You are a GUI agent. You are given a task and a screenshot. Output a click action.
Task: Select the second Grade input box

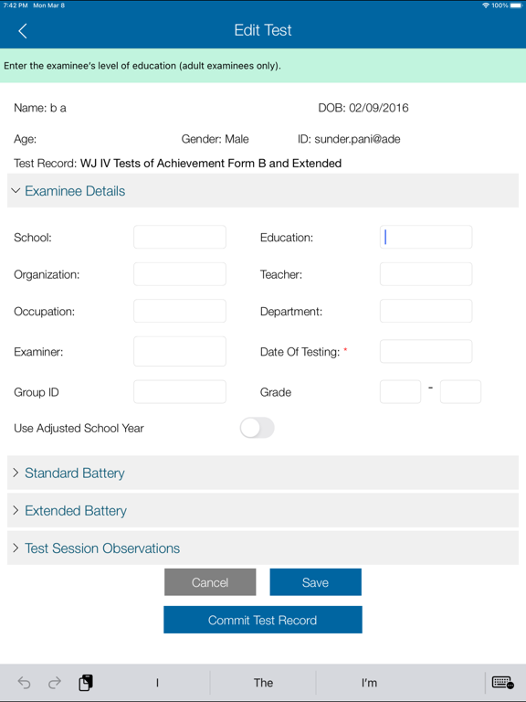tap(460, 392)
